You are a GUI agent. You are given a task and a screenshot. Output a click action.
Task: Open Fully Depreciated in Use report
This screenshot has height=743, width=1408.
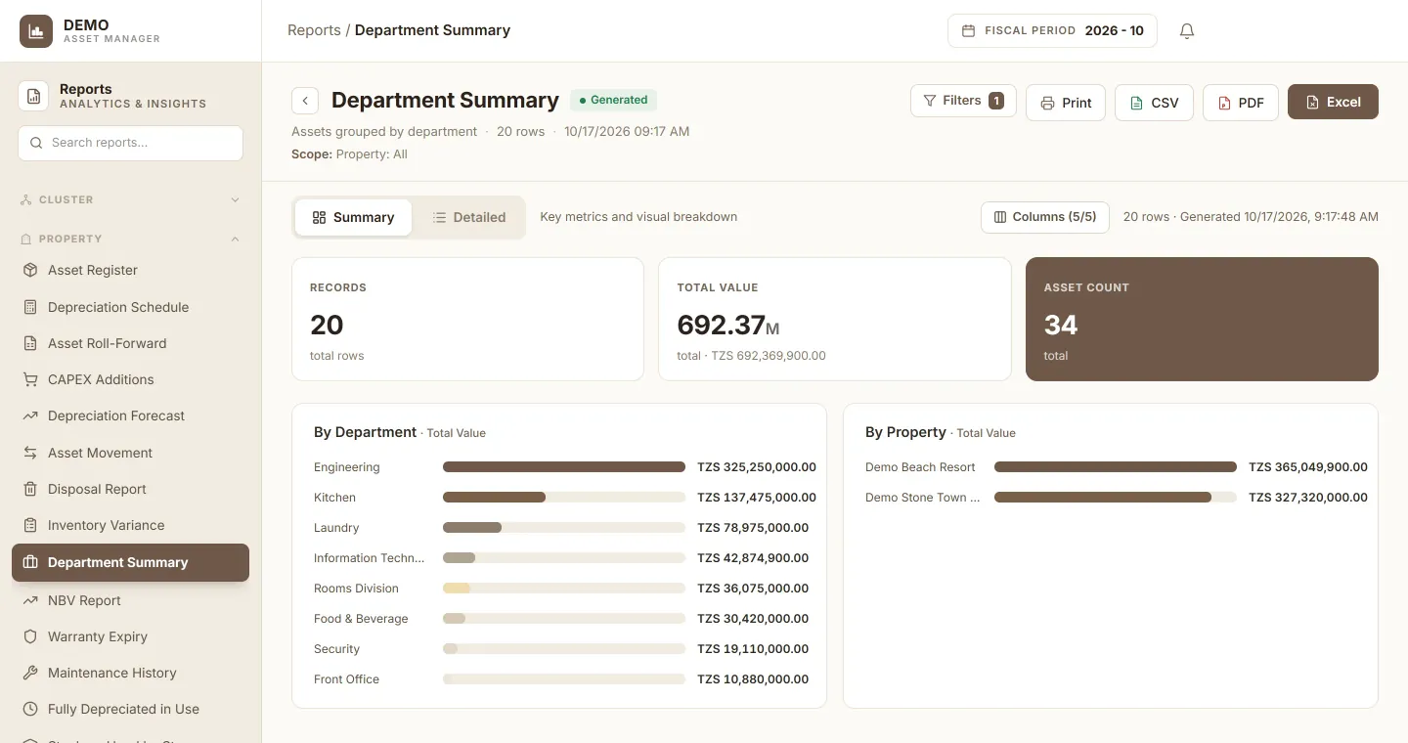(130, 709)
